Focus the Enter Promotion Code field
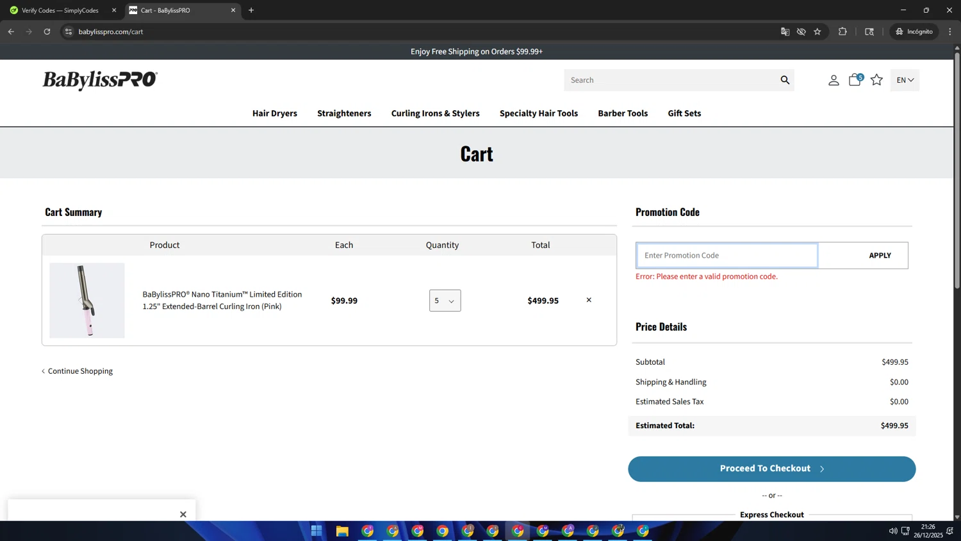The image size is (961, 541). click(x=727, y=255)
